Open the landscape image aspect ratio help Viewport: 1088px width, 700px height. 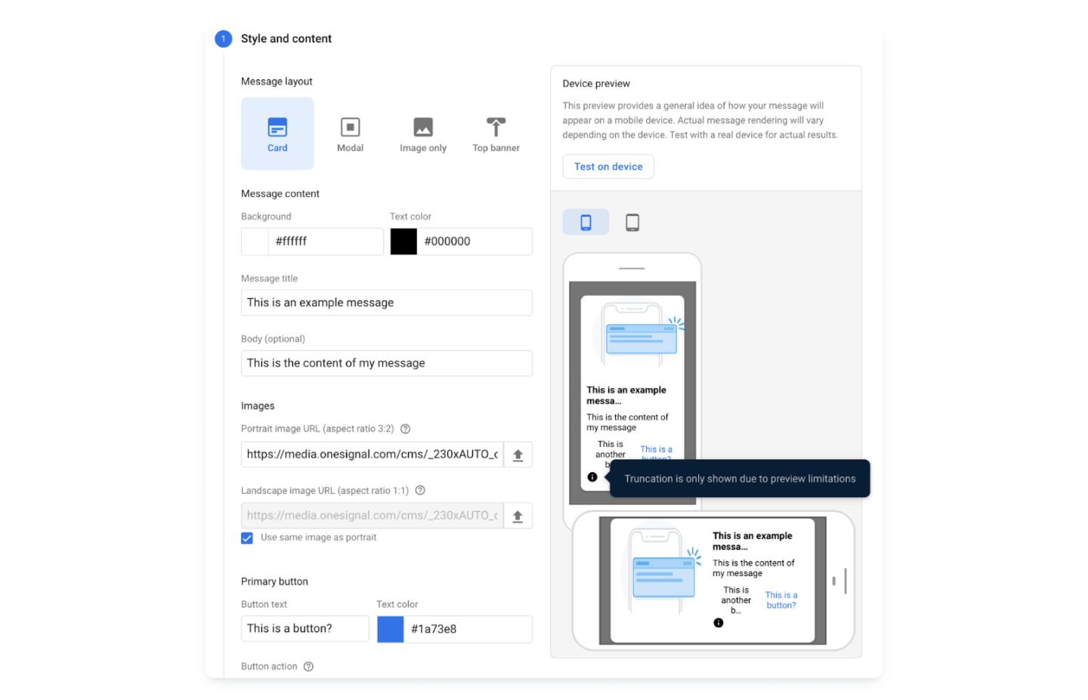tap(420, 490)
